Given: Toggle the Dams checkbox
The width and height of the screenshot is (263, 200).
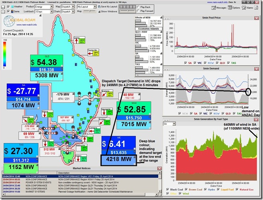Looking at the screenshot, I should click(x=8, y=11).
